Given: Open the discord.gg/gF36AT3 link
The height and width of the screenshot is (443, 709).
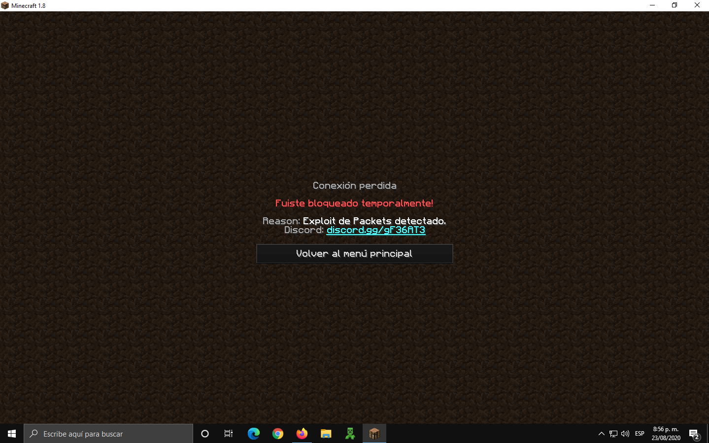Looking at the screenshot, I should point(376,230).
